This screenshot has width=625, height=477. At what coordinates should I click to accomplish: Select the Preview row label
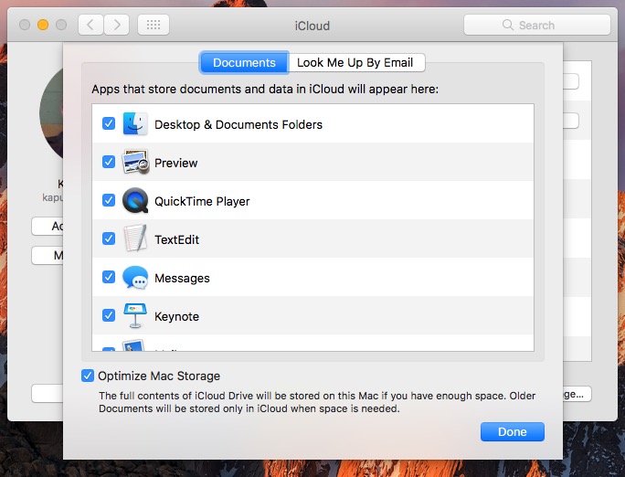[175, 163]
